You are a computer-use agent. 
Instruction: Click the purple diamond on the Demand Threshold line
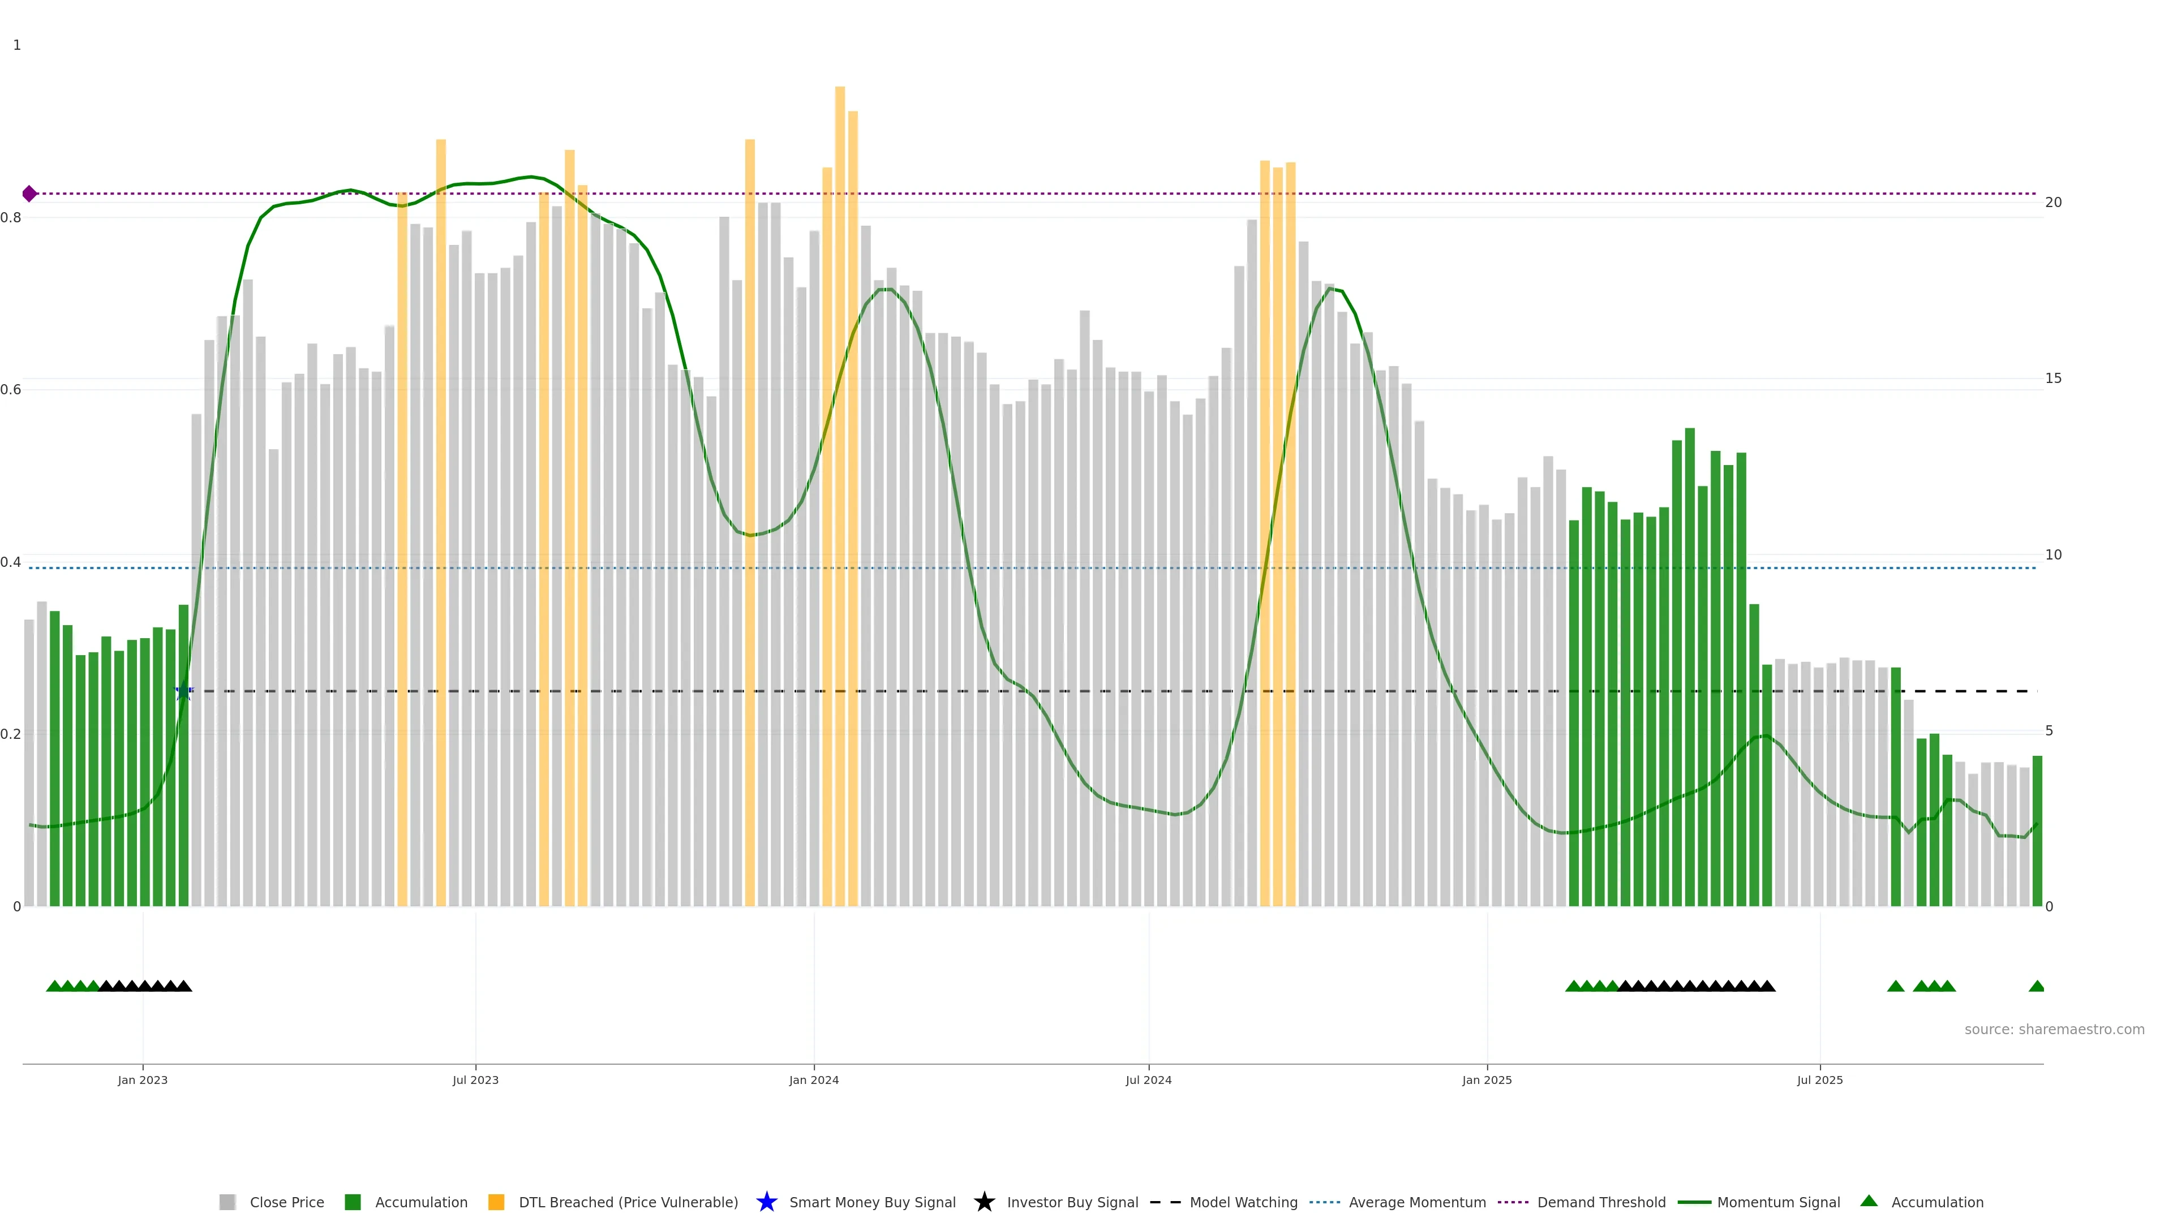click(29, 194)
